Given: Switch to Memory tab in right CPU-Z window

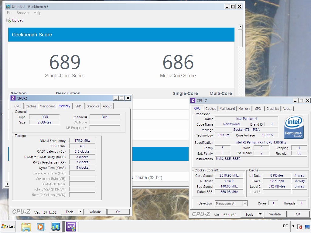Looking at the screenshot, I should 244,109.
